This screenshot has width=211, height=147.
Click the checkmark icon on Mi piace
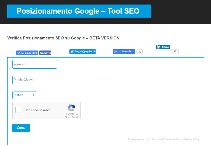tap(18, 53)
